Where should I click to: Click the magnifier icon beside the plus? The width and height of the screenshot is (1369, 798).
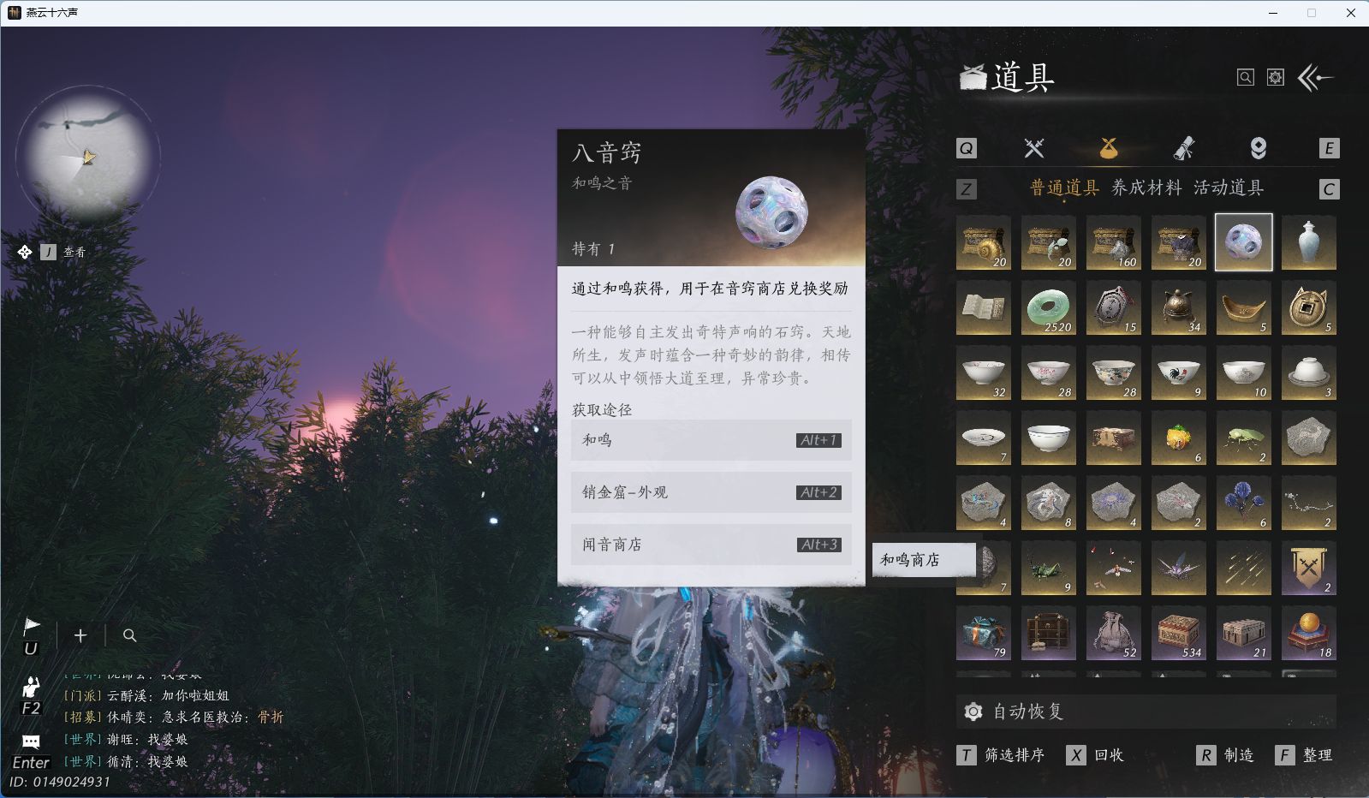[x=129, y=635]
